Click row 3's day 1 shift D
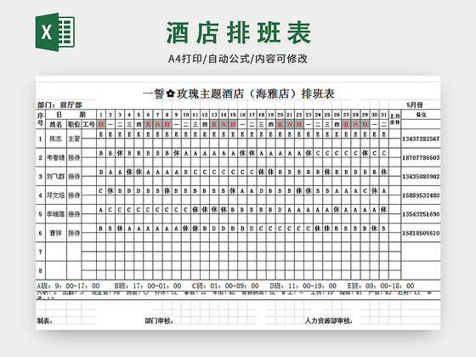 101,172
